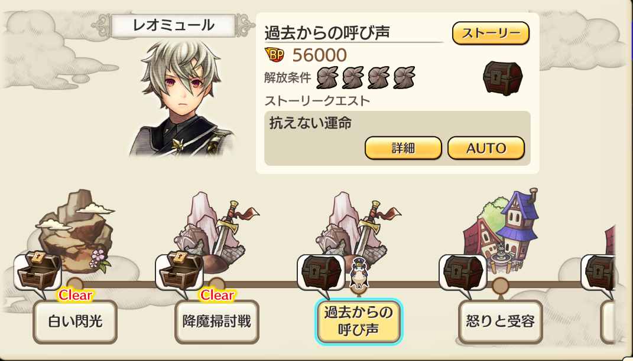This screenshot has height=361, width=633.
Task: Open the treasure chest above 降魔掃討戦
Action: click(179, 271)
